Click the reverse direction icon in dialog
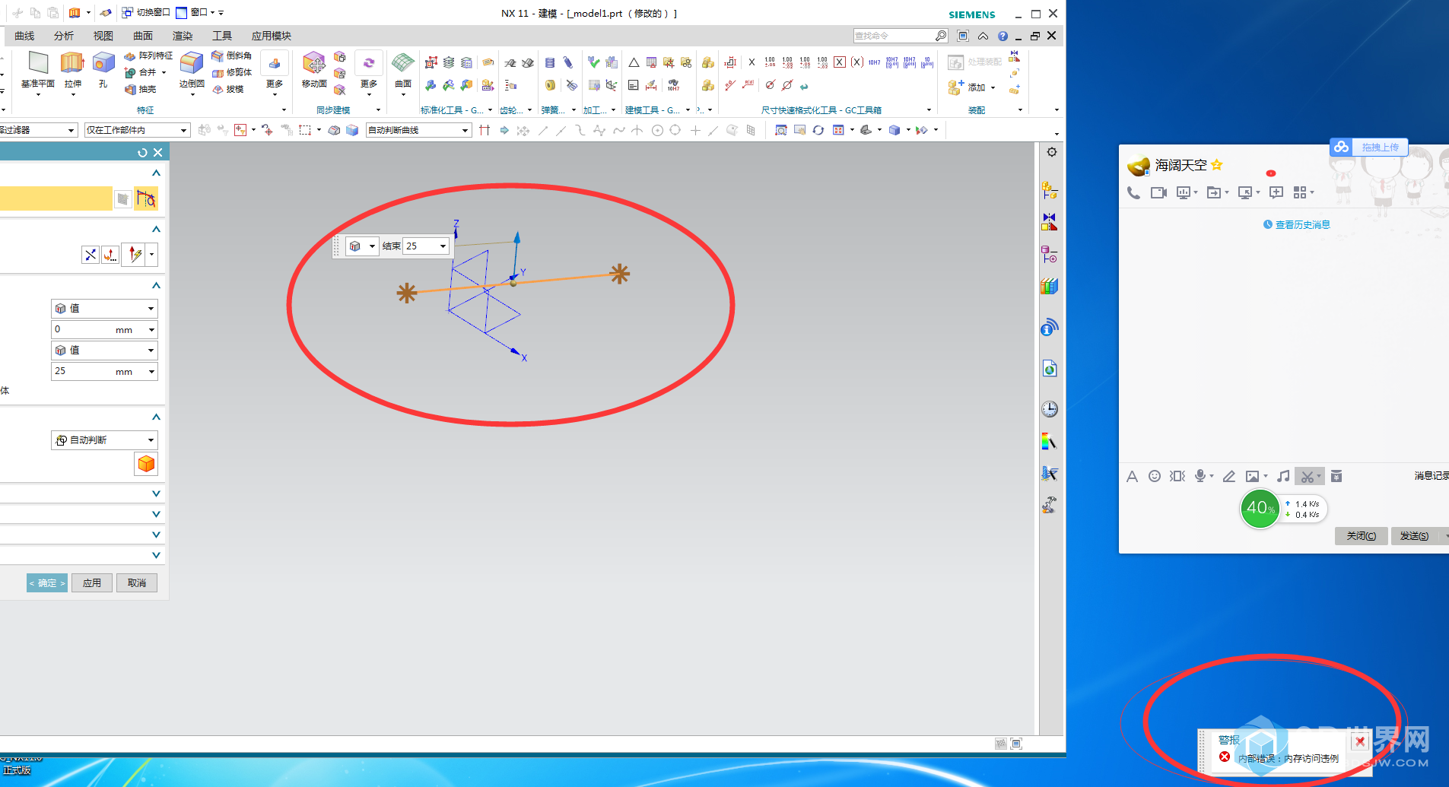Image resolution: width=1449 pixels, height=787 pixels. (91, 255)
